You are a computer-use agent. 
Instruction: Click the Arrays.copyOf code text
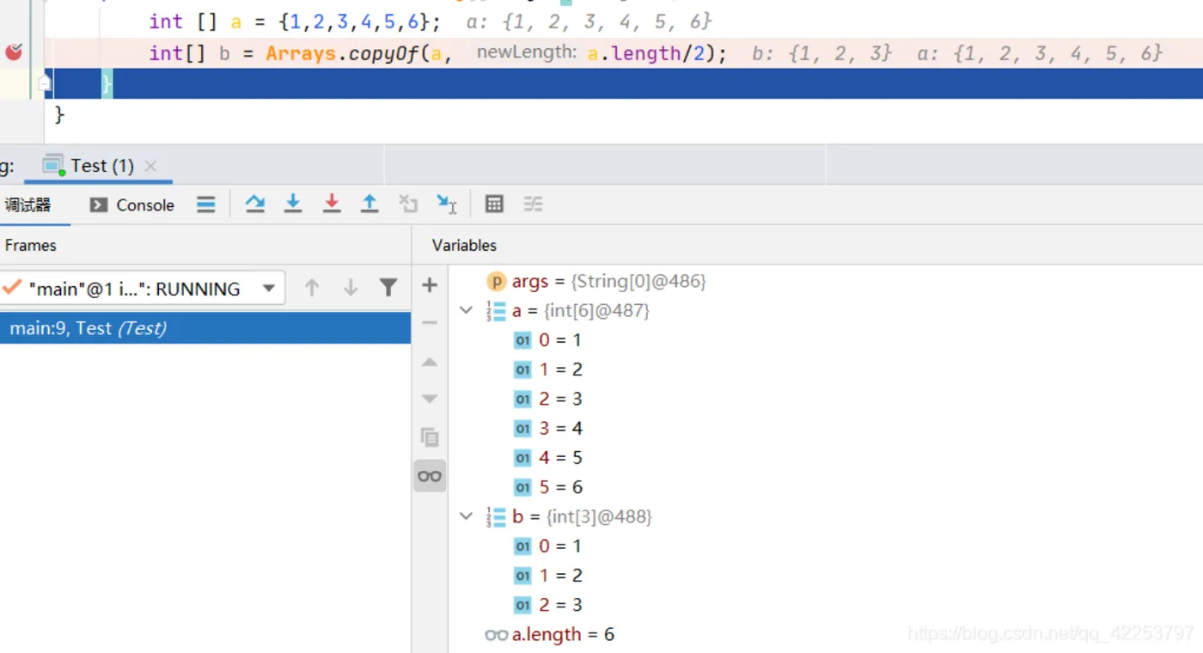click(341, 53)
